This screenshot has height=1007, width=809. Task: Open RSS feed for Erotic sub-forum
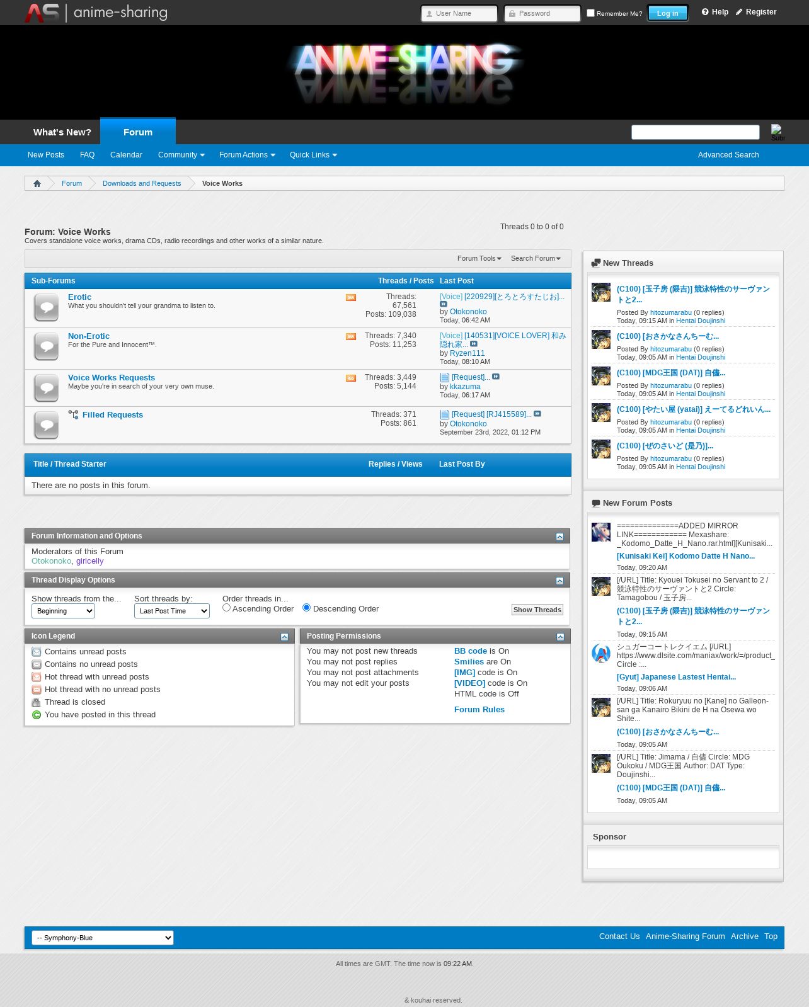pyautogui.click(x=351, y=297)
